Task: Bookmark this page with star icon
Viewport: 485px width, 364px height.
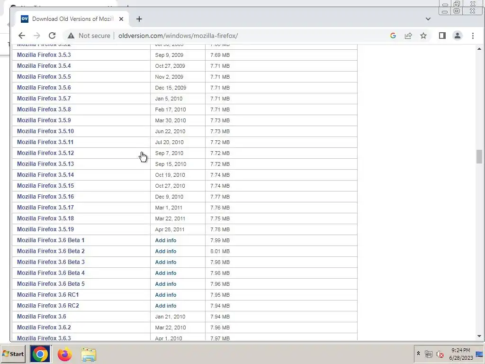Action: tap(423, 36)
